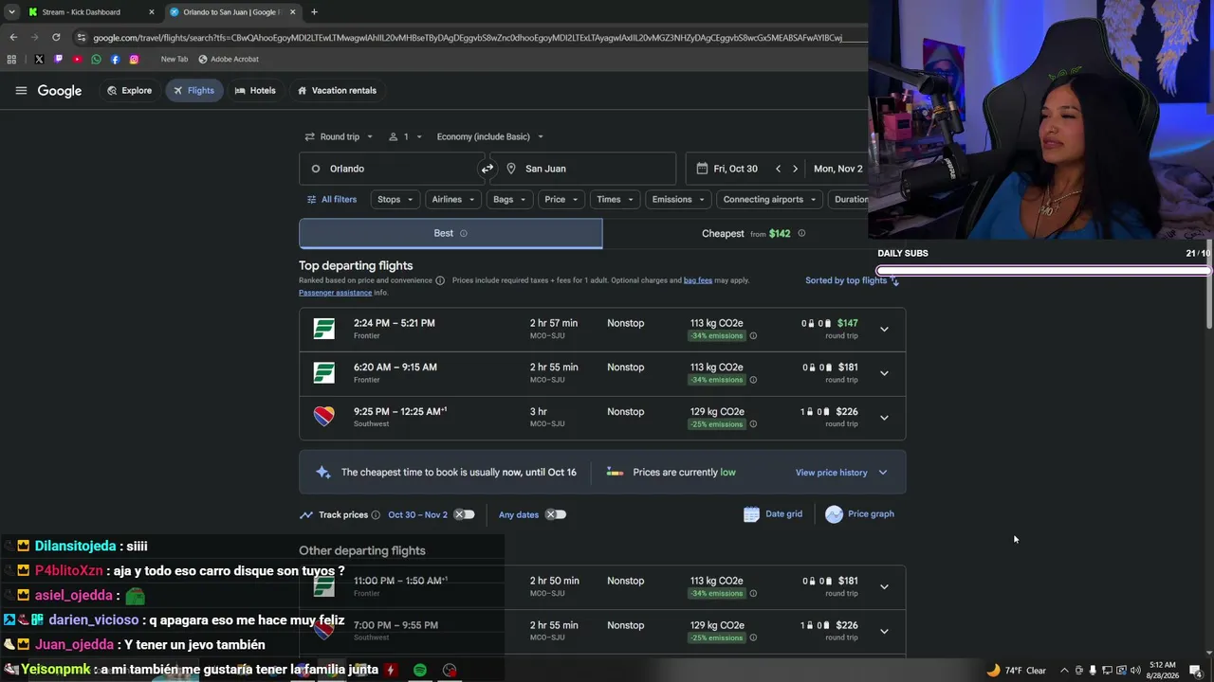The image size is (1214, 682).
Task: Open the Price graph view
Action: click(859, 514)
